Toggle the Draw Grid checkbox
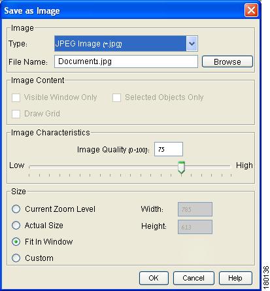Image resolution: width=270 pixels, height=291 pixels. coord(16,114)
